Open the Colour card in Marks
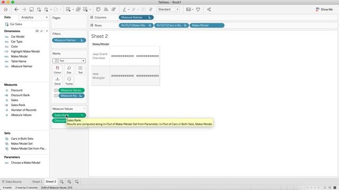 (x=58, y=70)
